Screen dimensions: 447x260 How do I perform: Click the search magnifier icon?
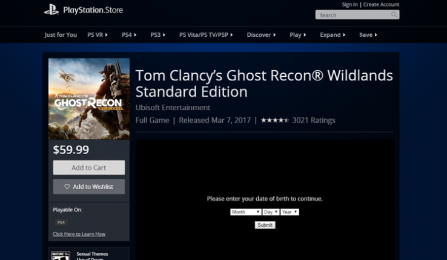coord(394,15)
